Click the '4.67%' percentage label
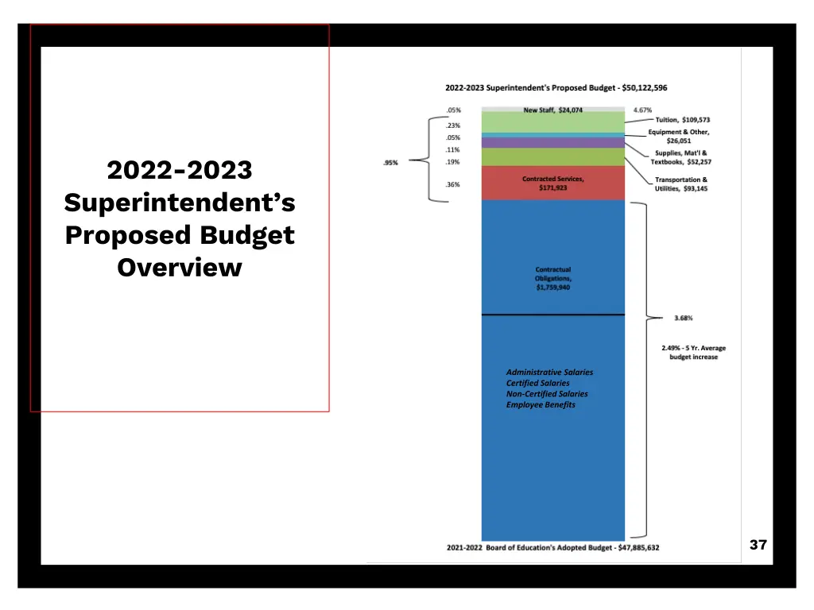 pyautogui.click(x=642, y=110)
